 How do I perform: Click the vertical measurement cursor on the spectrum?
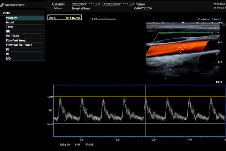pos(146,111)
